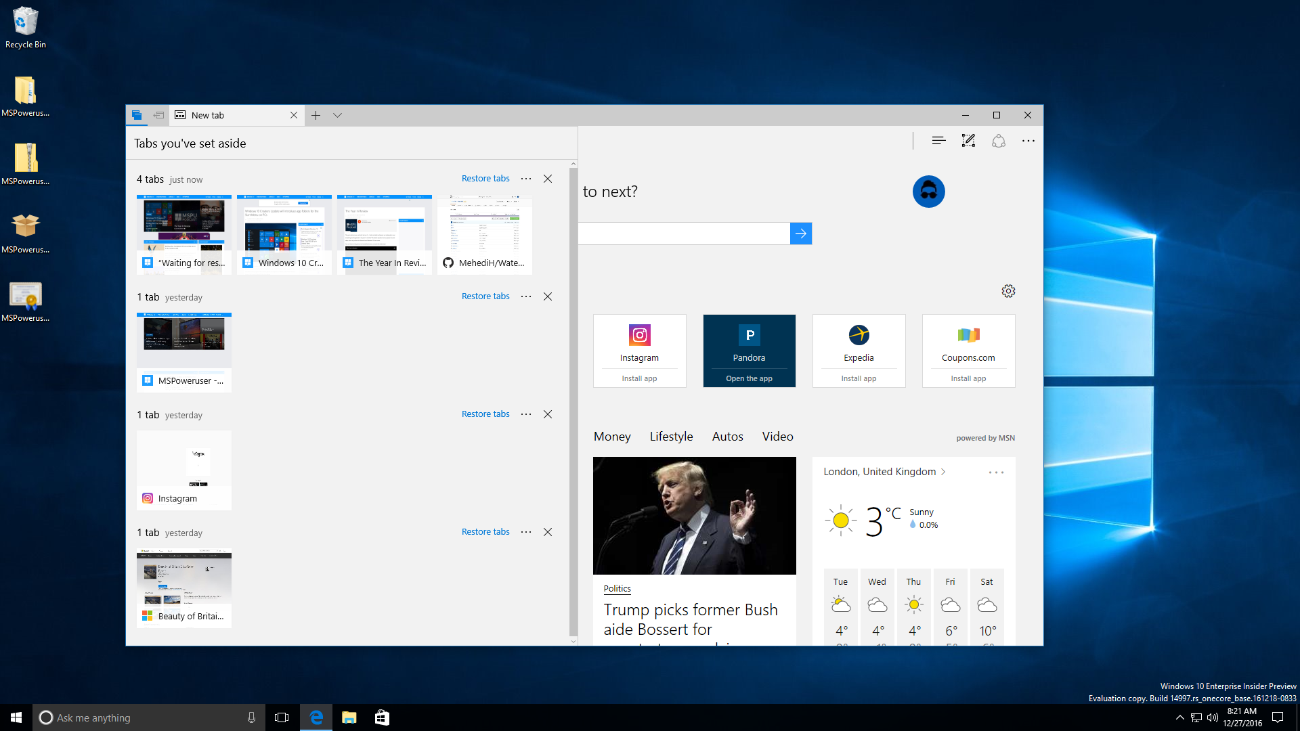The width and height of the screenshot is (1300, 731).
Task: Open the Hub icon in Edge toolbar
Action: pos(938,141)
